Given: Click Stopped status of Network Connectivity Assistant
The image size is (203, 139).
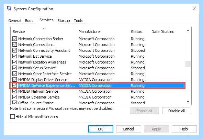Looking at the screenshot, I should pos(138,50).
